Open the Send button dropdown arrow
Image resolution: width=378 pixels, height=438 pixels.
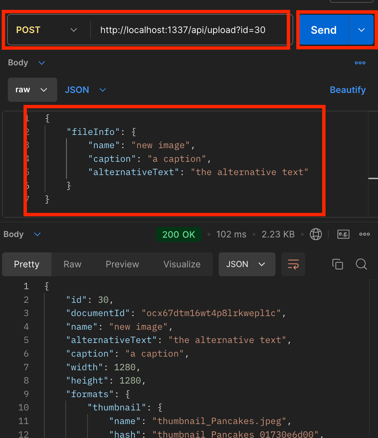[361, 30]
